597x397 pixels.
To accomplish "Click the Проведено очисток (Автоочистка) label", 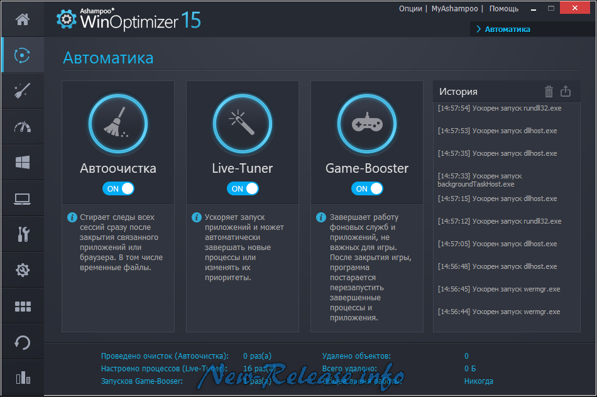I will 165,356.
